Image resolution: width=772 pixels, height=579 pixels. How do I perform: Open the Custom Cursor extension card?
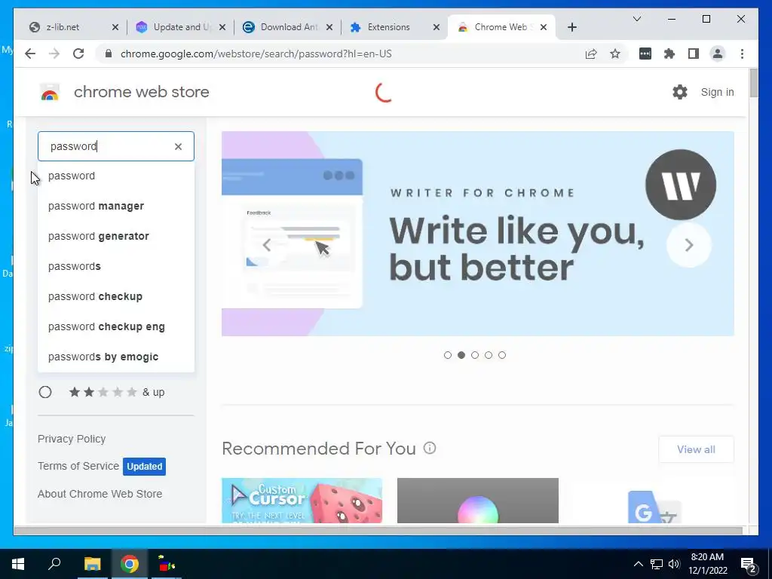tap(302, 501)
